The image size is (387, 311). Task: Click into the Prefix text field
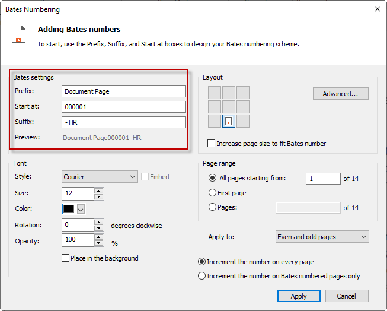(x=123, y=91)
